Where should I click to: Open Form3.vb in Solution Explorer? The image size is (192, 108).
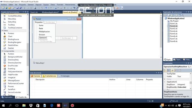point(174,28)
